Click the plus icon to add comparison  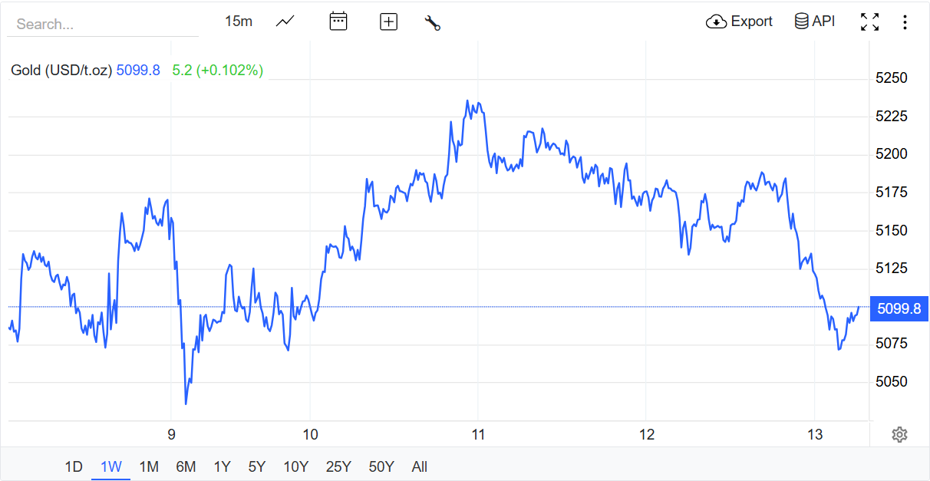click(389, 21)
